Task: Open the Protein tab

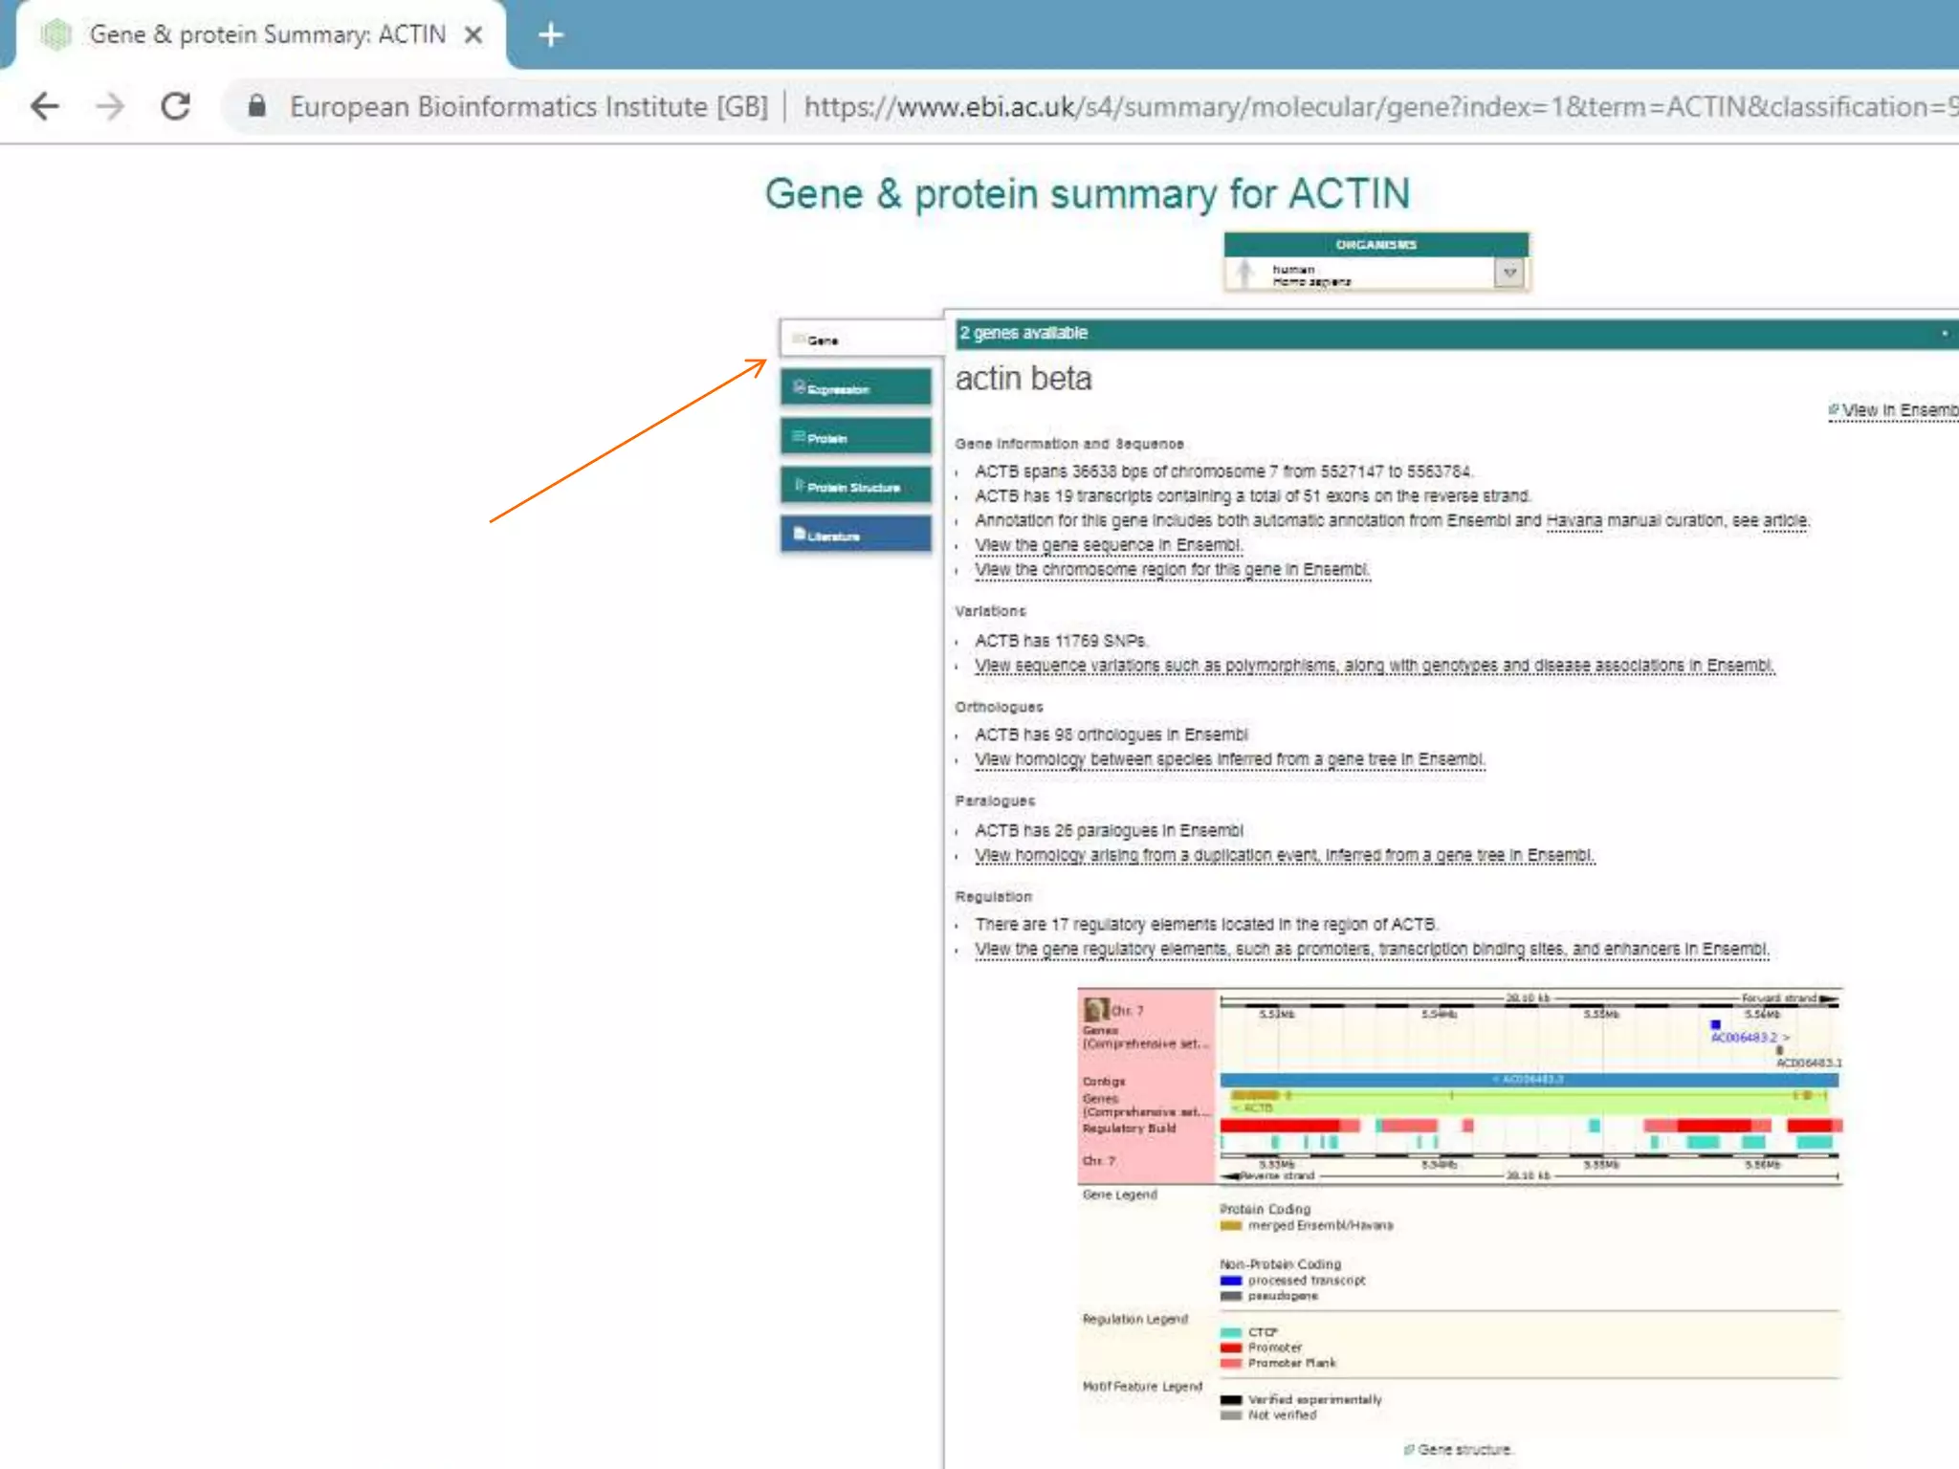Action: (855, 437)
